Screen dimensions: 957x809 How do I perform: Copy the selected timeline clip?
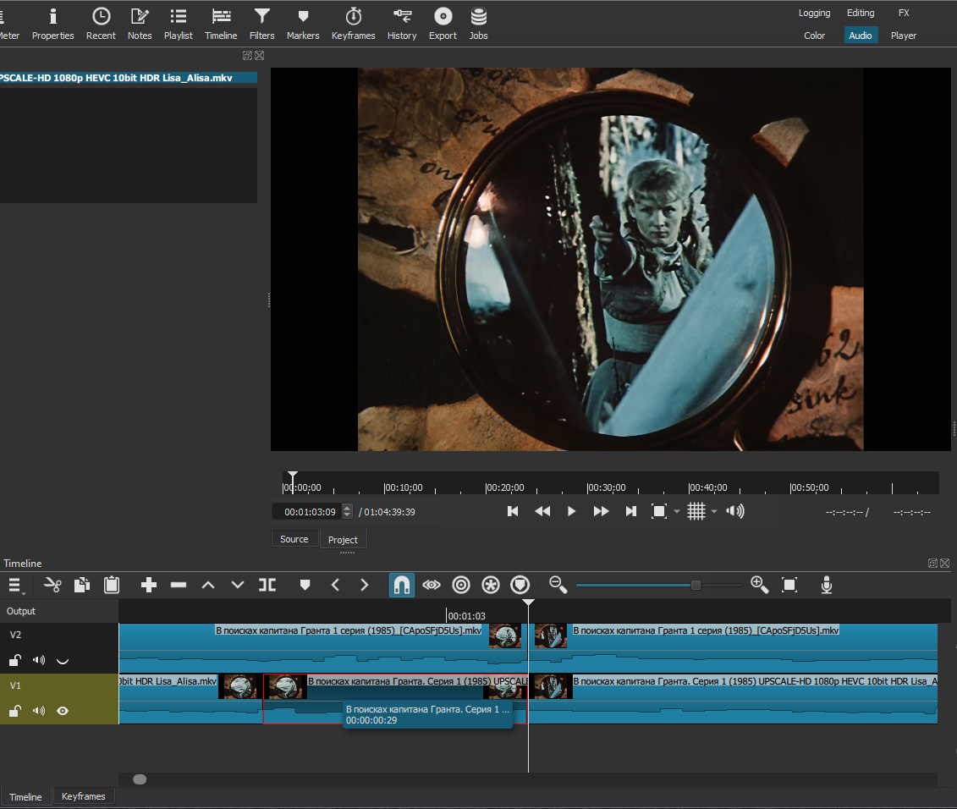(x=82, y=586)
